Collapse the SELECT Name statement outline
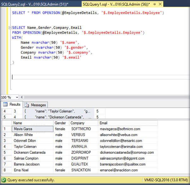Image resolution: width=190 pixels, height=185 pixels. pos(10,28)
